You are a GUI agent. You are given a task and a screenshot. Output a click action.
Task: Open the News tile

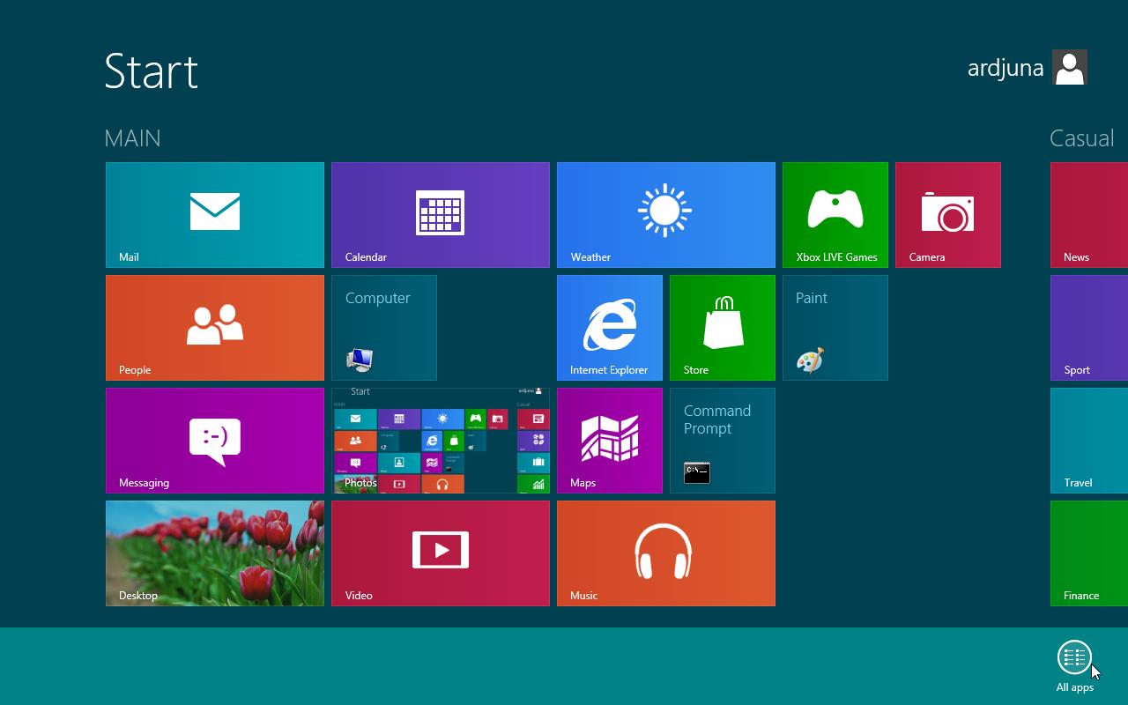click(x=1089, y=215)
